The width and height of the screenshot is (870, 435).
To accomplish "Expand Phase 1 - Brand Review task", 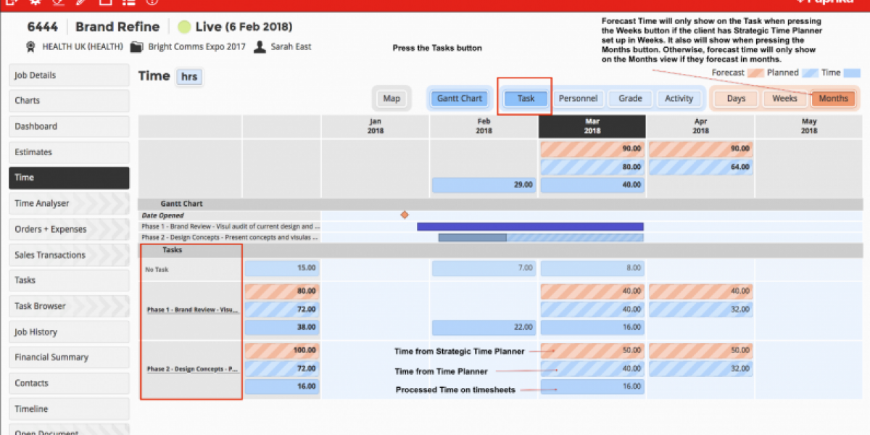I will point(192,310).
